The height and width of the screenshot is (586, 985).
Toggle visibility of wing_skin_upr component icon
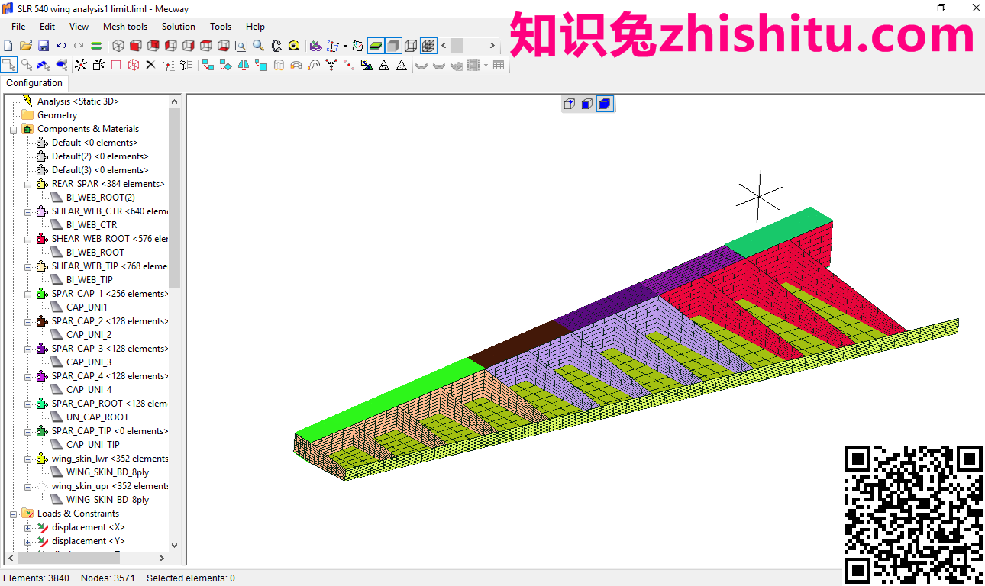click(x=42, y=486)
